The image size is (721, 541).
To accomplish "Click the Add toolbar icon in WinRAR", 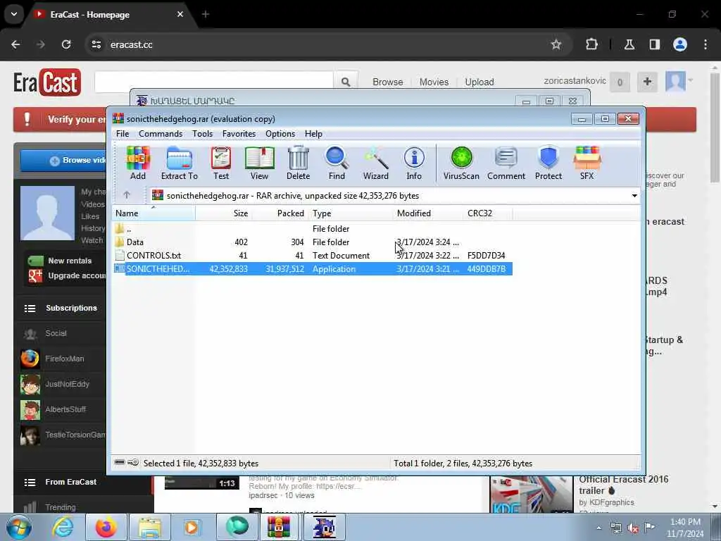I will pyautogui.click(x=137, y=163).
